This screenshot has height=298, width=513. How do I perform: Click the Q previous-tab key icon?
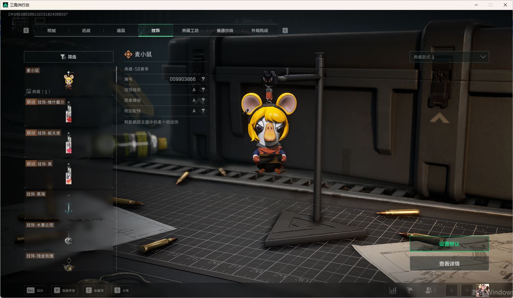tap(26, 30)
